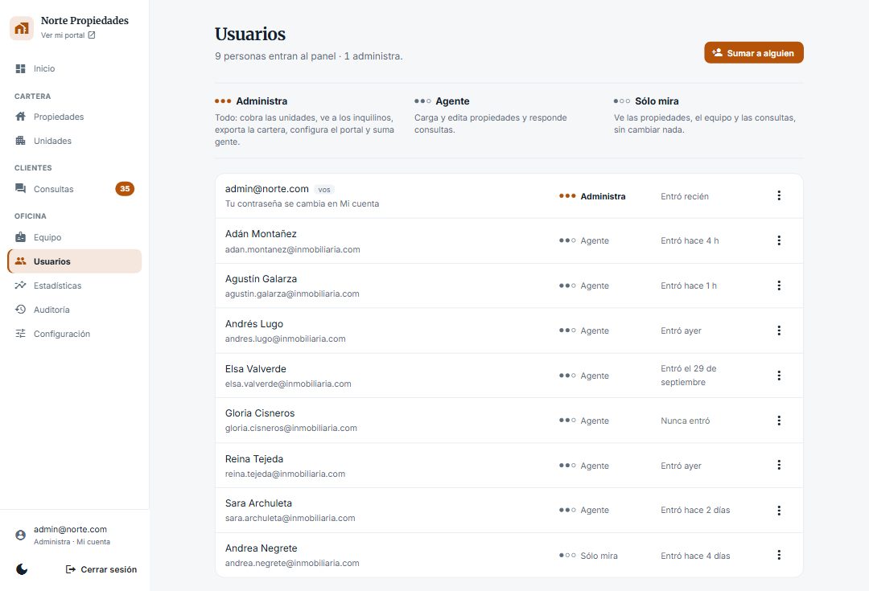
Task: Click the Administra role in admin row
Action: click(x=592, y=196)
